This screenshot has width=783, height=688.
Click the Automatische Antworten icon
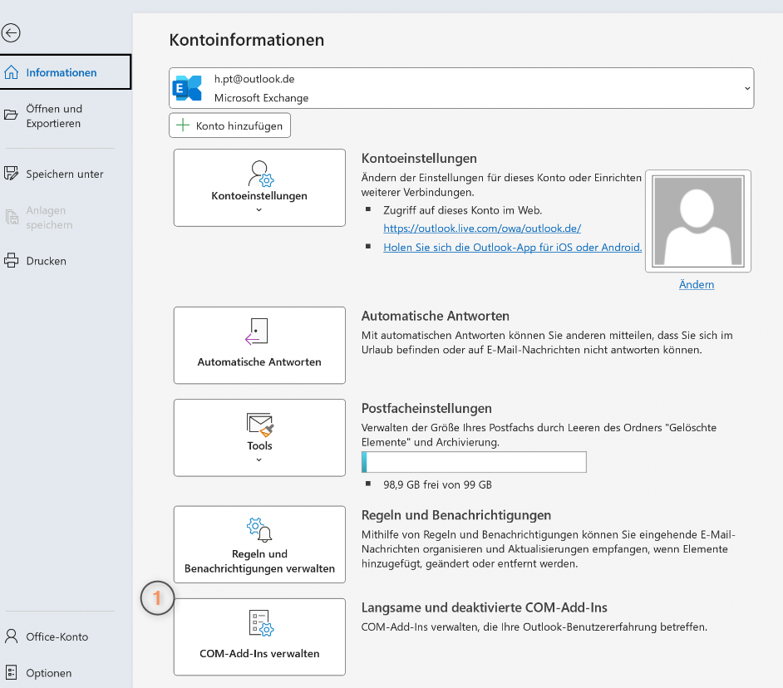click(x=259, y=332)
